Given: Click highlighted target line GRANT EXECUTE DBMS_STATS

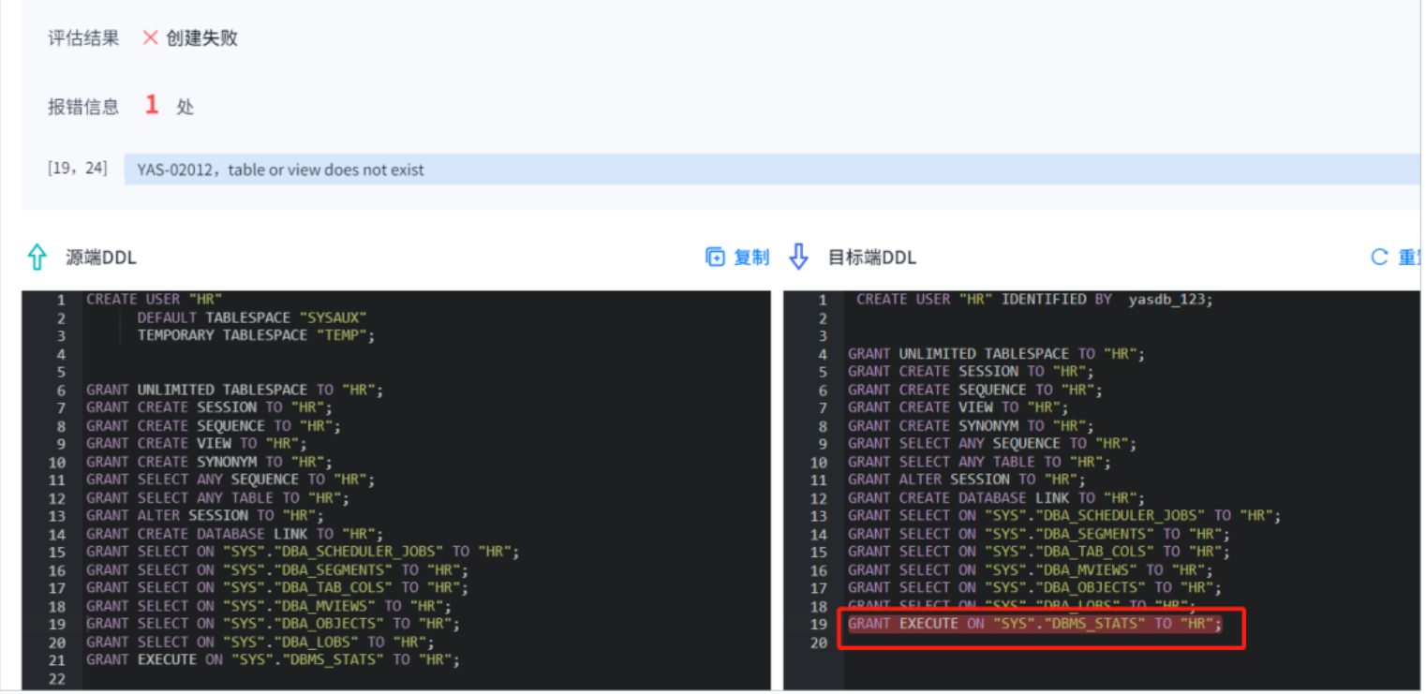Looking at the screenshot, I should 1035,624.
